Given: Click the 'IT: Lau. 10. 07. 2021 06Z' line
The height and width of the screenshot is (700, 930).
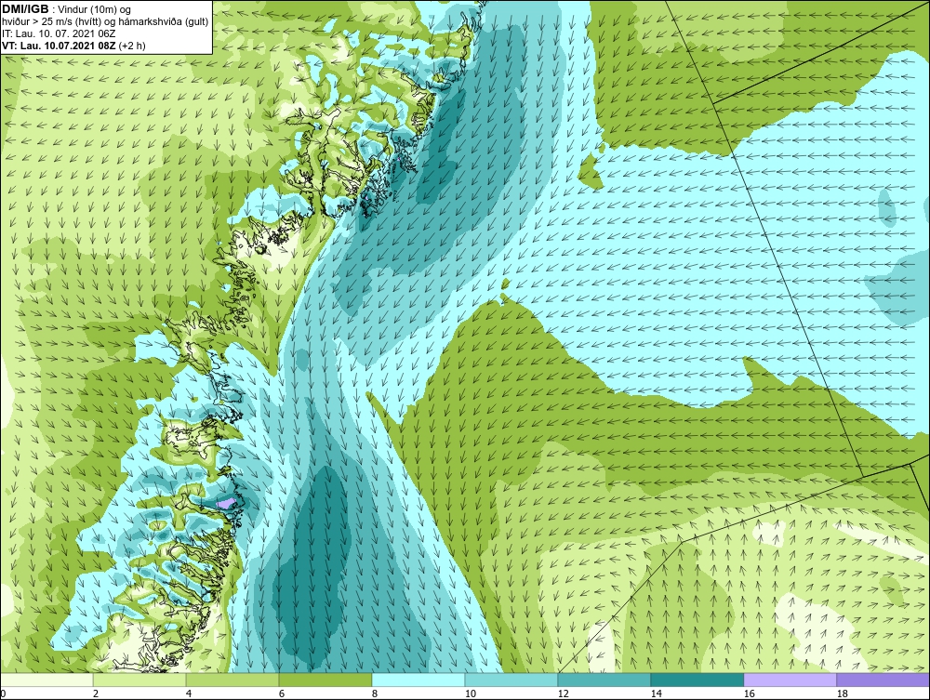Looking at the screenshot, I should point(59,33).
